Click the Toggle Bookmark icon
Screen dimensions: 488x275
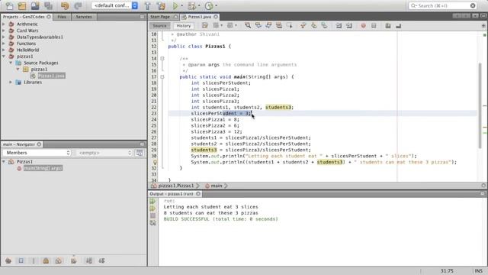point(324,26)
